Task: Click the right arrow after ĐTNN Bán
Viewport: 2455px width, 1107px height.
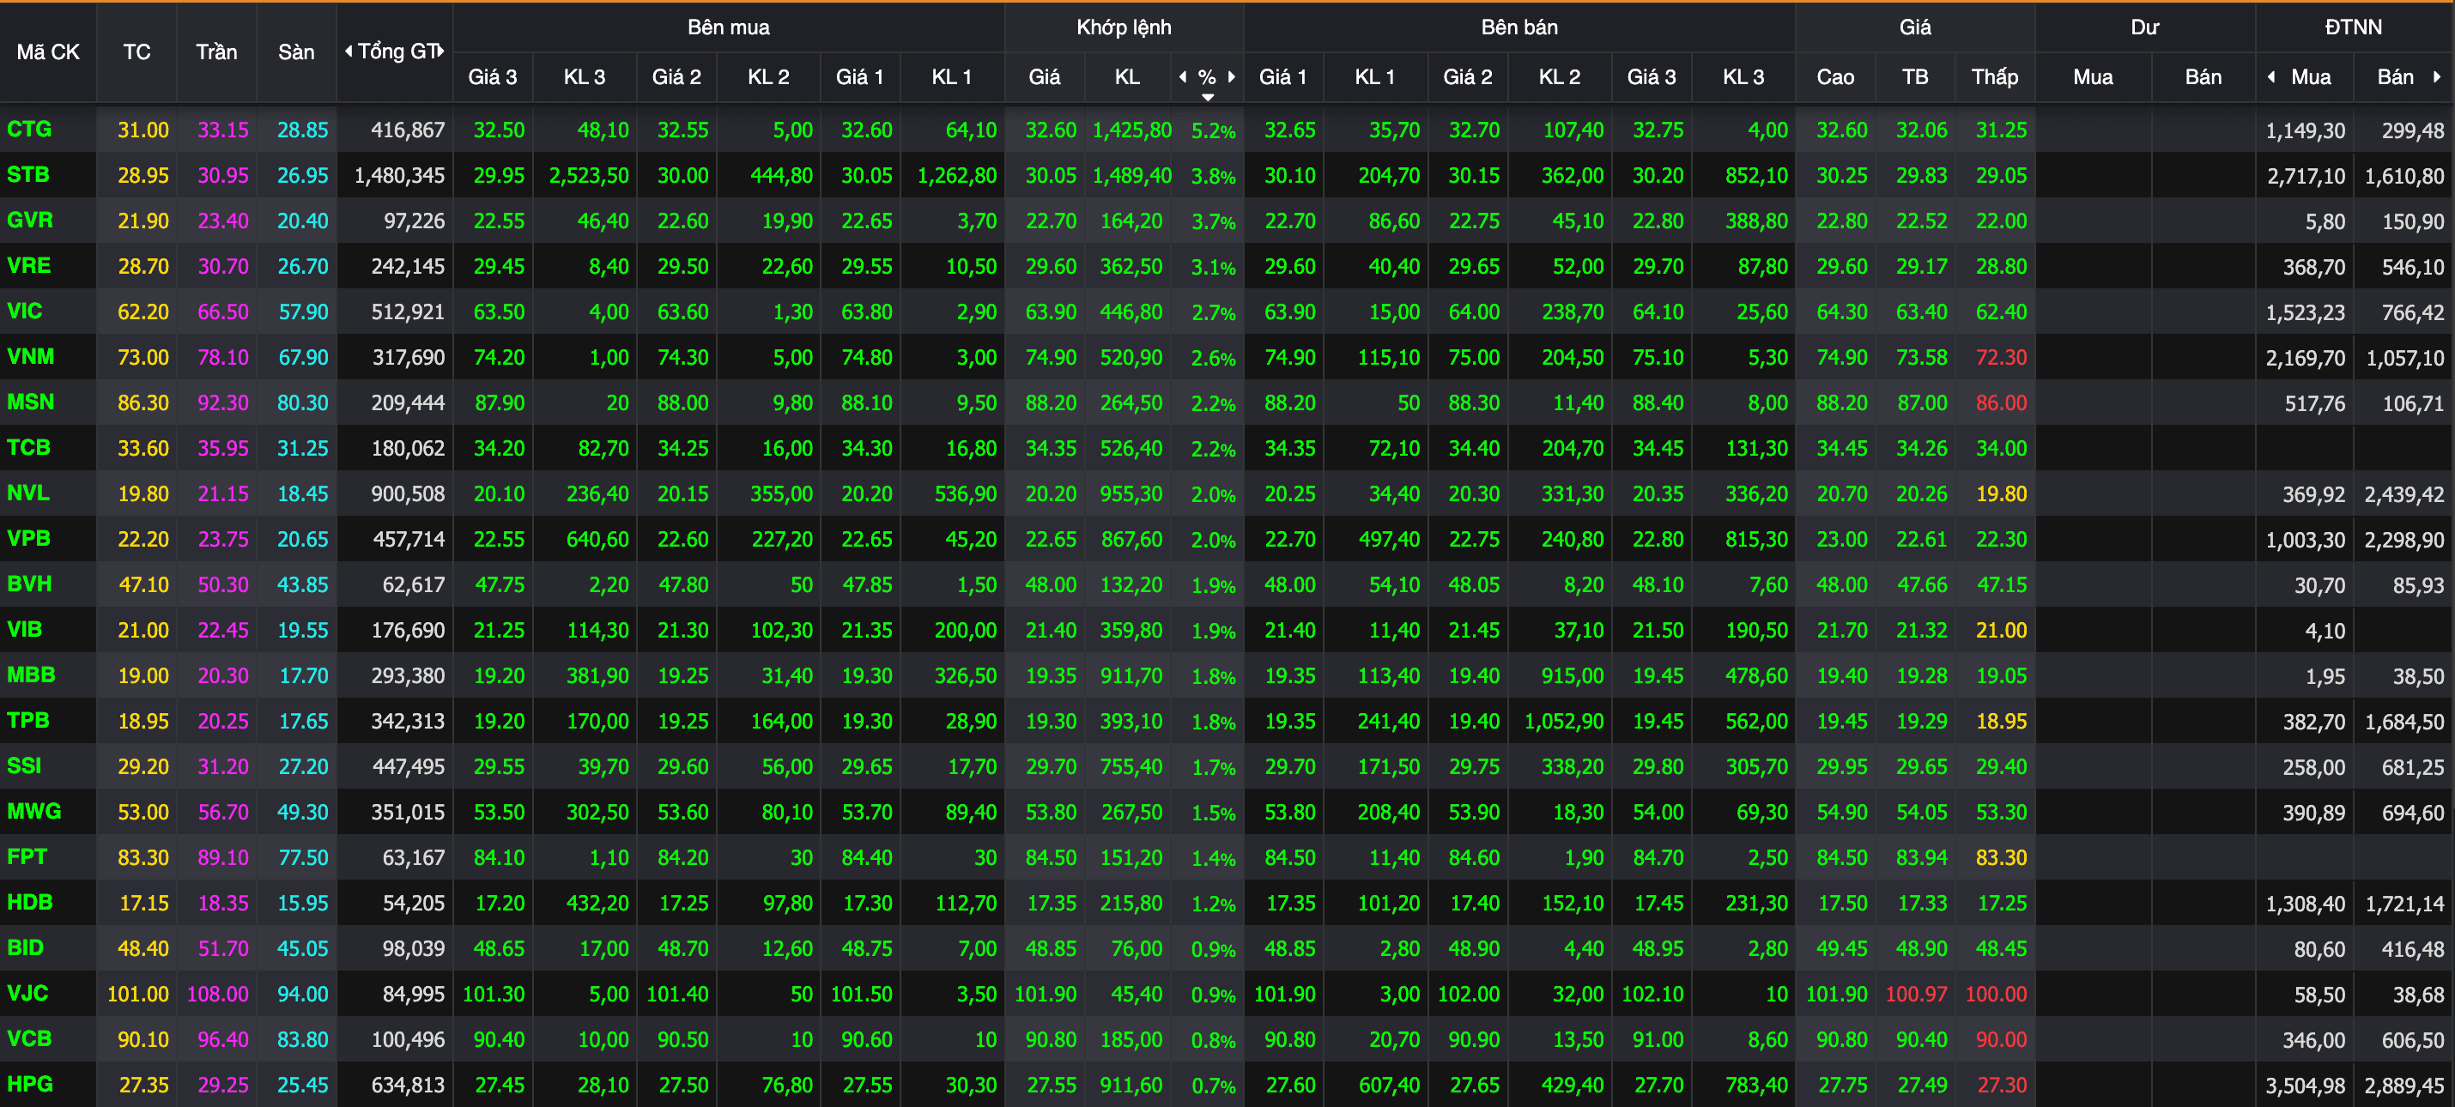Action: (2437, 77)
